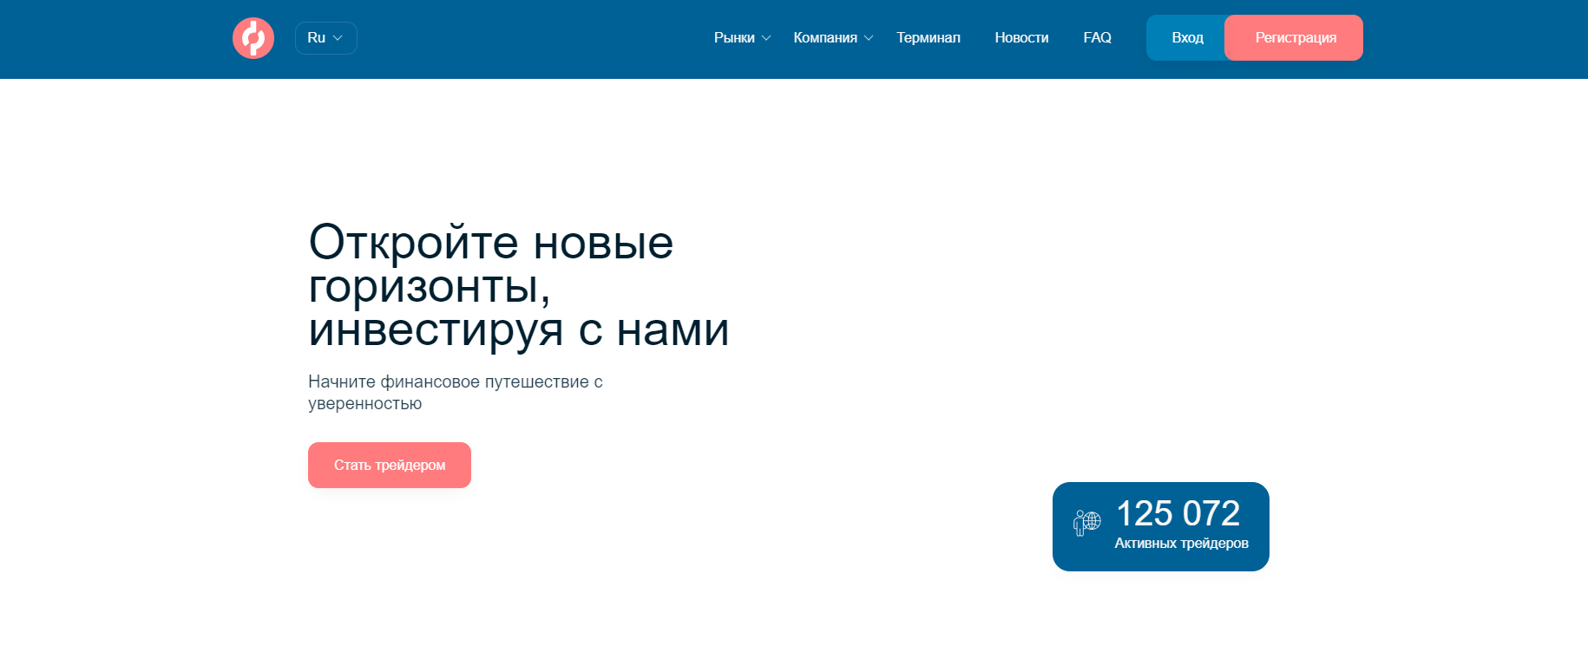Click the subtitle Начните финансовое путешествие
Screen dimensions: 1588x665
[x=455, y=382]
